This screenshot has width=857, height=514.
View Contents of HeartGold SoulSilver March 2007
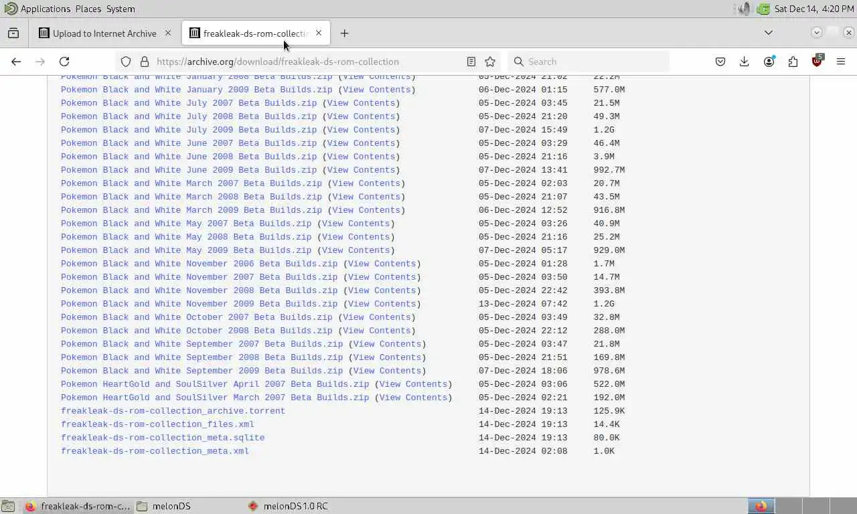click(x=413, y=398)
